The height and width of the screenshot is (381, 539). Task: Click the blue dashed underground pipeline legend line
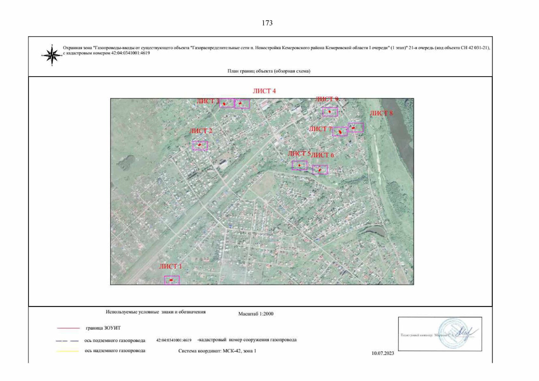tap(67, 341)
